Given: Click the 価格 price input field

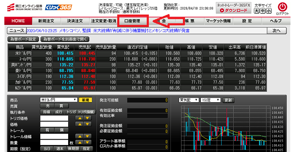Looking at the screenshot, I should (x=54, y=124).
